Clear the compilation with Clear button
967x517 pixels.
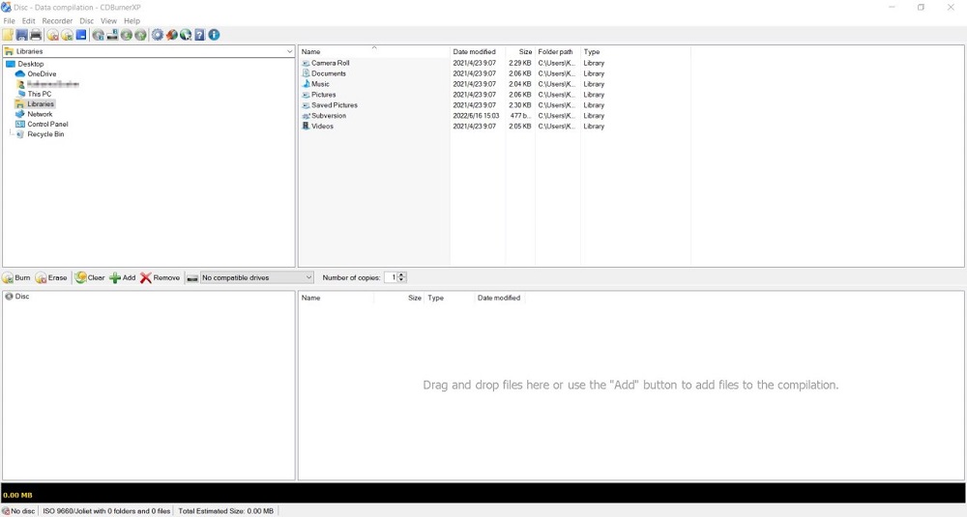tap(90, 278)
